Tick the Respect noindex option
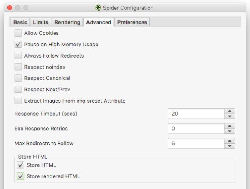 tap(18, 67)
